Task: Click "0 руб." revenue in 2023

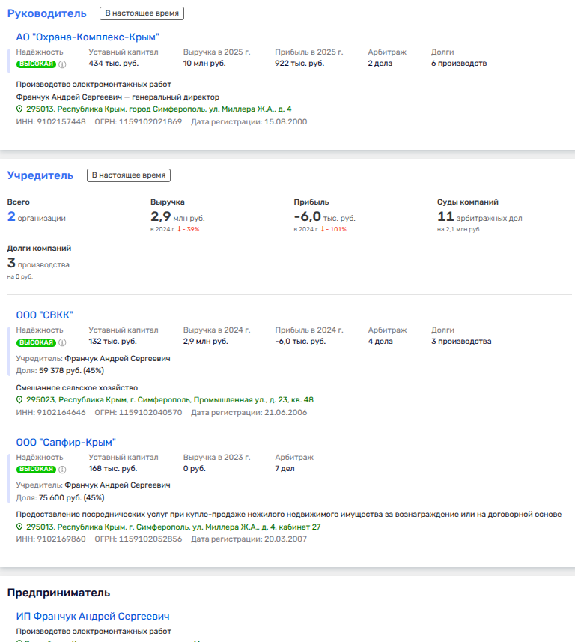Action: coord(195,469)
